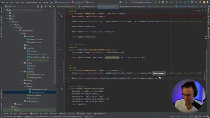Toggle the breakpoint on mapToEntity line
This screenshot has height=118, width=210.
coord(62,16)
